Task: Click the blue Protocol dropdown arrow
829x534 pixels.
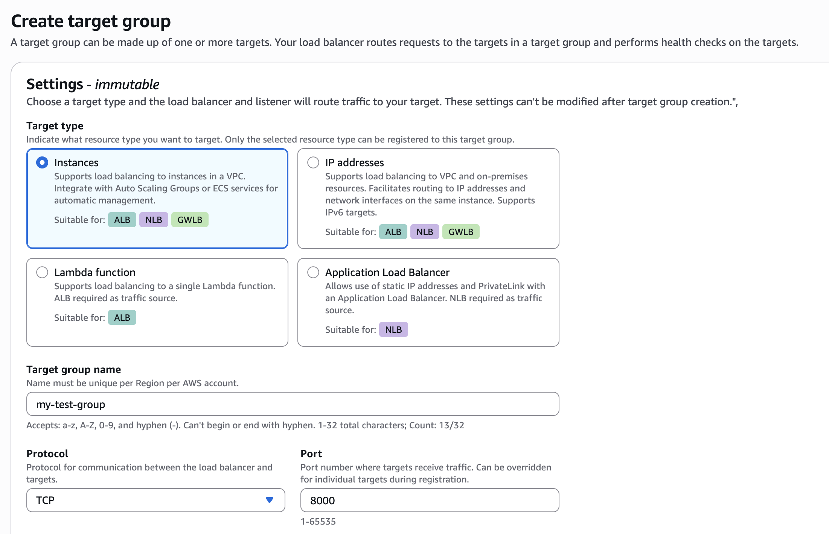Action: [269, 500]
